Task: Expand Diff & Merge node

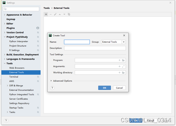Action: point(7,85)
